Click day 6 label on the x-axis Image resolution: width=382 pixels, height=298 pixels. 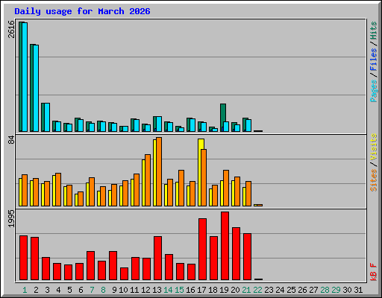point(81,290)
